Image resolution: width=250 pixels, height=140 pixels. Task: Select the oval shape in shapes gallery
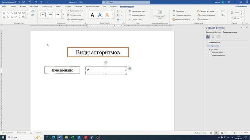coord(20,13)
